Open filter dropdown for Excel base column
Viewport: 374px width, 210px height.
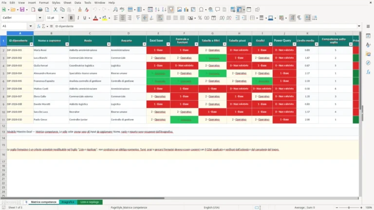tap(168, 44)
